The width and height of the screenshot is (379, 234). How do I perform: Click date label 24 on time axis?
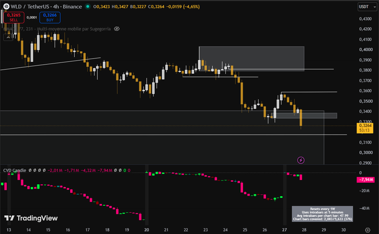pos(225,230)
